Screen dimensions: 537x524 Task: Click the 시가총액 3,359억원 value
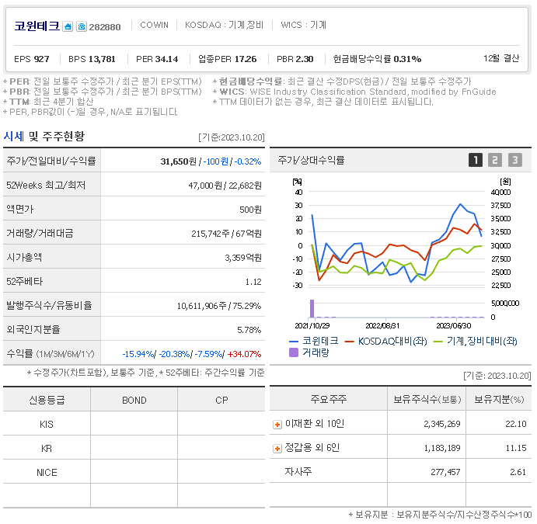pyautogui.click(x=243, y=258)
